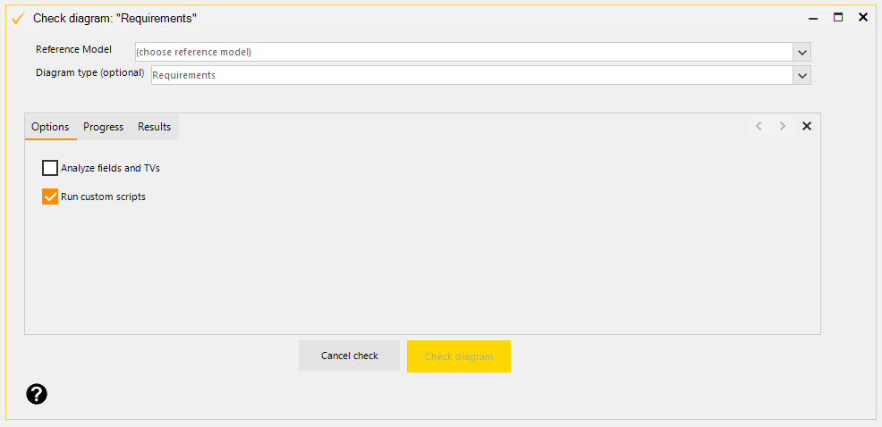The image size is (882, 427).
Task: Click the orange checkmark title bar icon
Action: coord(17,18)
